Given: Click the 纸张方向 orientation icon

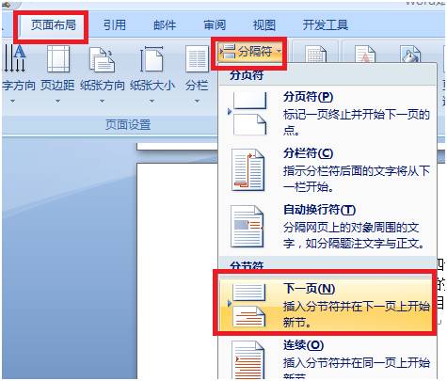Looking at the screenshot, I should (x=103, y=58).
